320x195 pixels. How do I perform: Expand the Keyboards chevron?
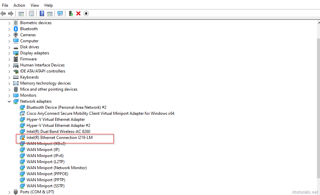click(9, 78)
